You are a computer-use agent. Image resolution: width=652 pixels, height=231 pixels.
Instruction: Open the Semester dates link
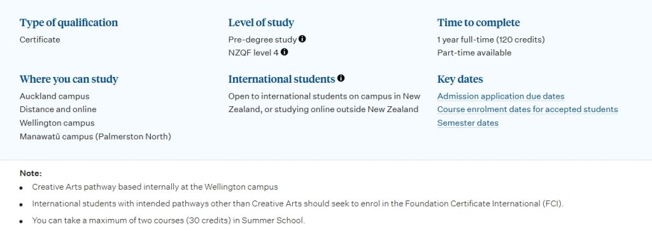pyautogui.click(x=468, y=123)
